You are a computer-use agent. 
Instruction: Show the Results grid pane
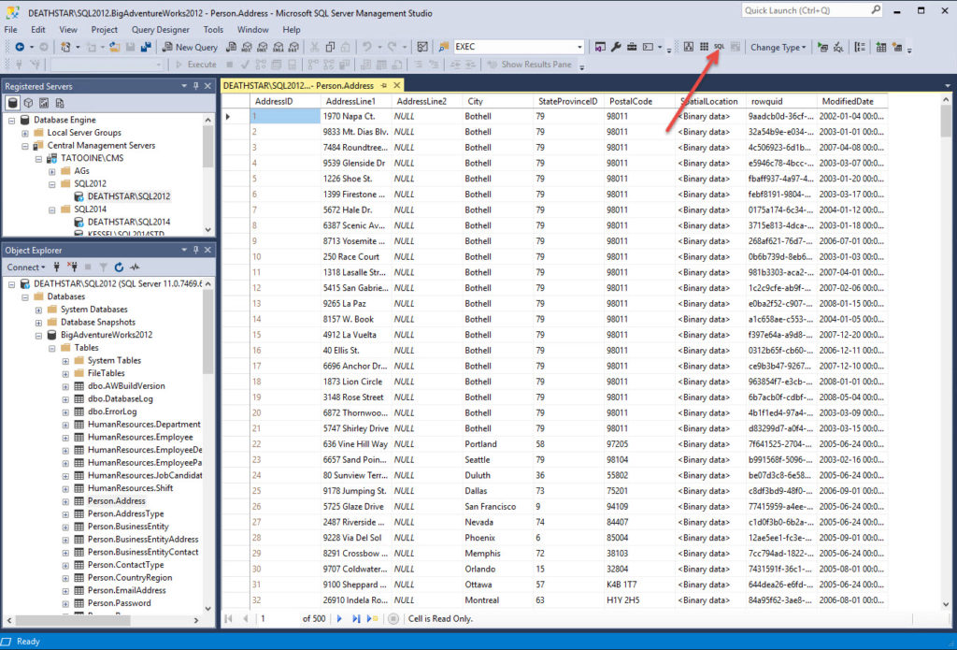pyautogui.click(x=736, y=45)
